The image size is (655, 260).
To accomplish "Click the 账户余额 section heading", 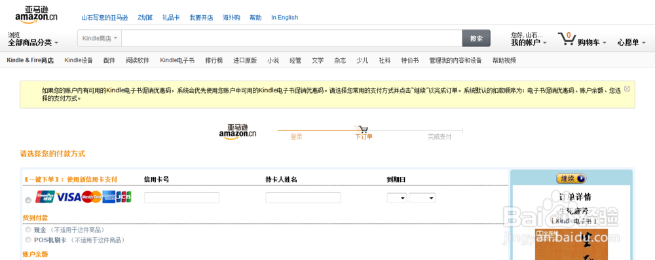I will 35,254.
